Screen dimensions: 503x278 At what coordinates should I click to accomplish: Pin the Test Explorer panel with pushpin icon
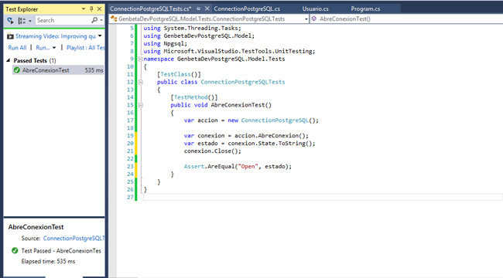tap(91, 9)
